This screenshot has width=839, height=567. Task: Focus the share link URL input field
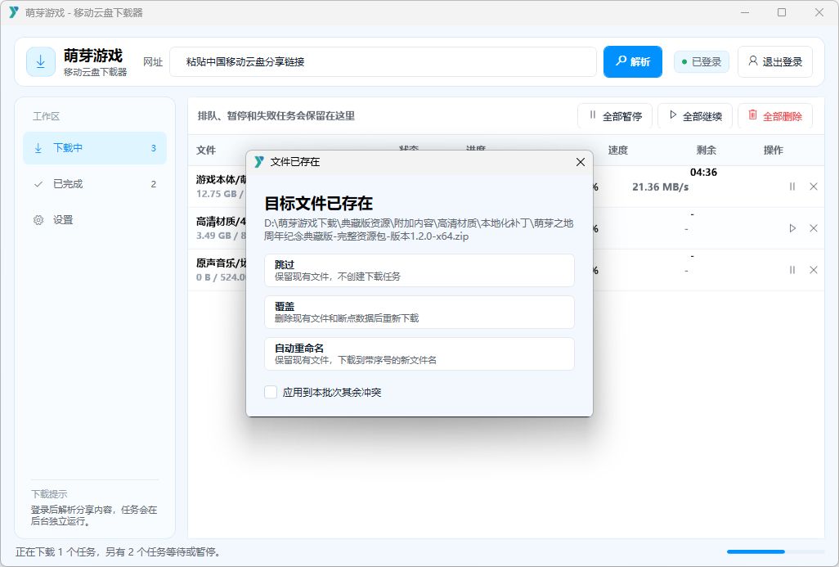(x=384, y=61)
